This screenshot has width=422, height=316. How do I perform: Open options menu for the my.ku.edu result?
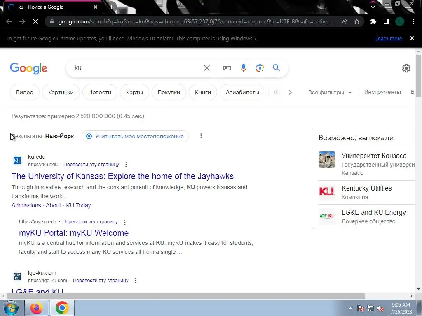coord(124,222)
